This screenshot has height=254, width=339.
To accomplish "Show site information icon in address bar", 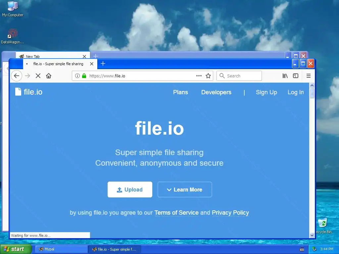I will point(77,76).
